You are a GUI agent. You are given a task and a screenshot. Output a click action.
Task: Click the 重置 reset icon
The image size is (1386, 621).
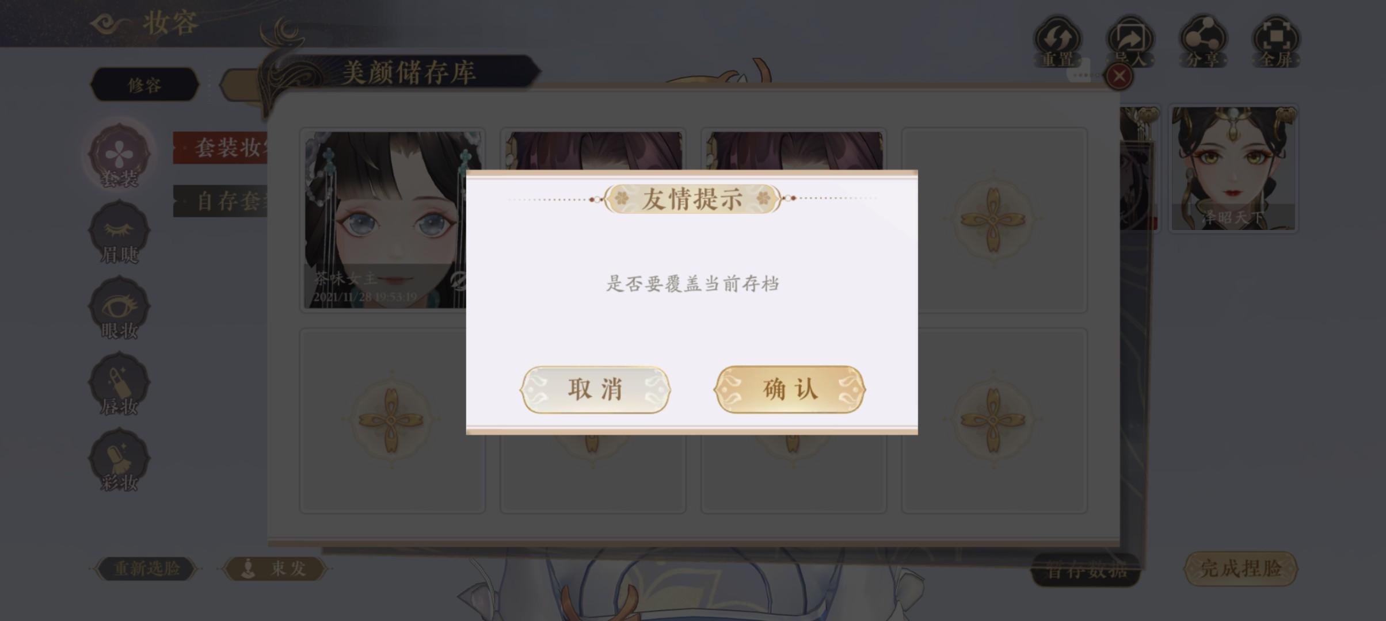[x=1058, y=41]
